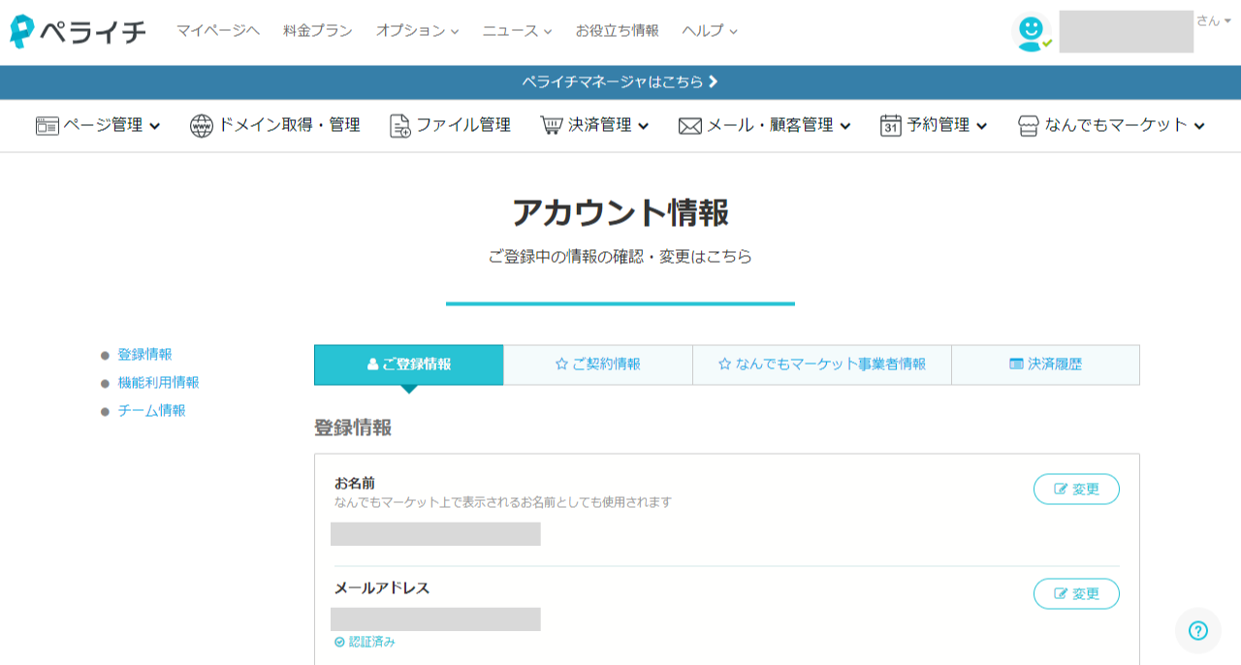This screenshot has width=1241, height=665.
Task: Expand the 予約管理 dropdown
Action: coord(981,126)
